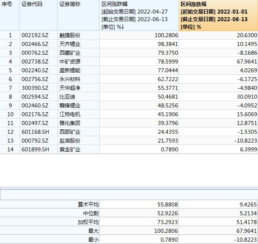Screen dimensions: 258x244
Task: Select stock code 002466.SZ
Action: [x=35, y=44]
